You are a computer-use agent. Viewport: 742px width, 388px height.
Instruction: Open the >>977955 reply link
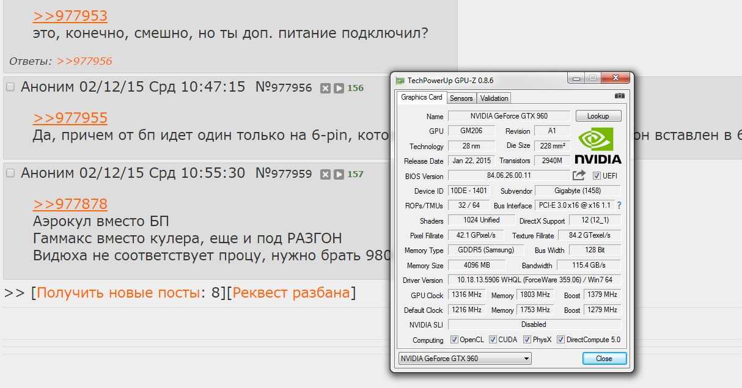70,118
